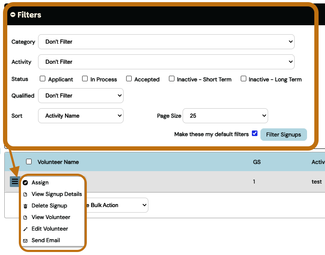
Task: Click the hamburger row menu icon
Action: [x=15, y=182]
